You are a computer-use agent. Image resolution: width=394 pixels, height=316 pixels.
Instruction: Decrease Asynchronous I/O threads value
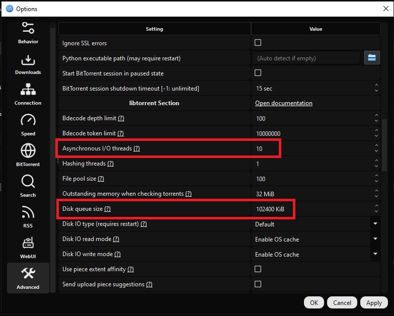[376, 151]
